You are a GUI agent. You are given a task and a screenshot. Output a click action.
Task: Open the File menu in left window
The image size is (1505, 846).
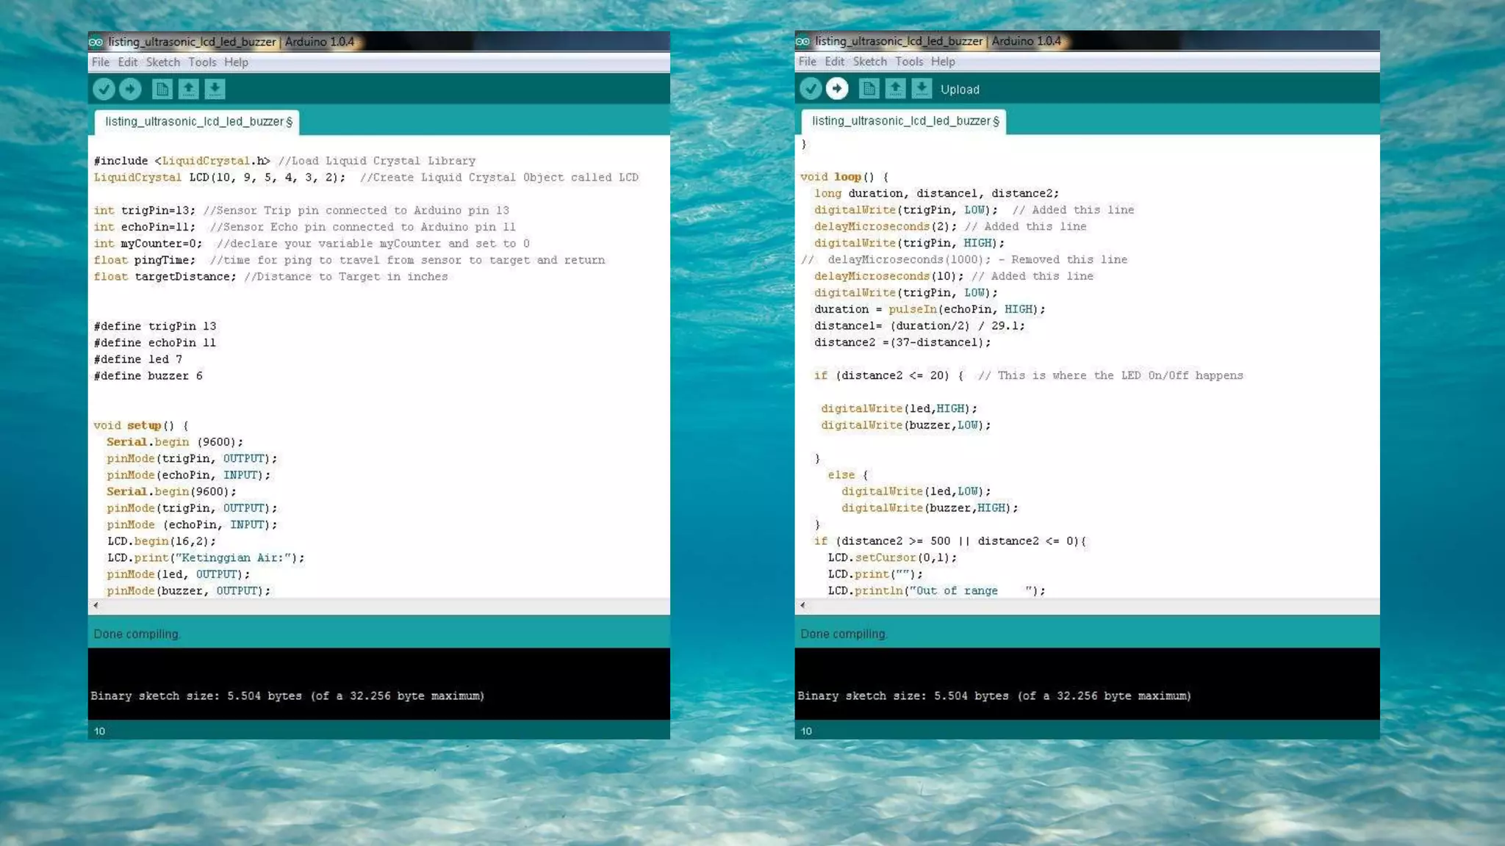point(100,62)
